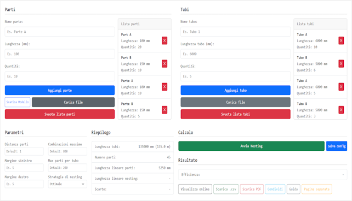
Task: Click the part Lunghezza (mm) input
Action: click(x=60, y=54)
